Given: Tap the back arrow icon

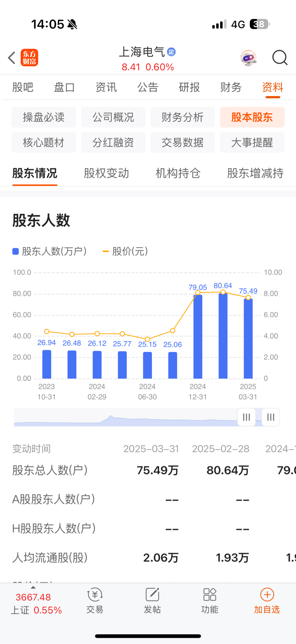Looking at the screenshot, I should [x=12, y=58].
